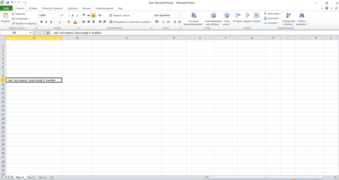This screenshot has height=180, width=339.
Task: Switch to the Вставка ribbon tab
Action: pyautogui.click(x=33, y=8)
